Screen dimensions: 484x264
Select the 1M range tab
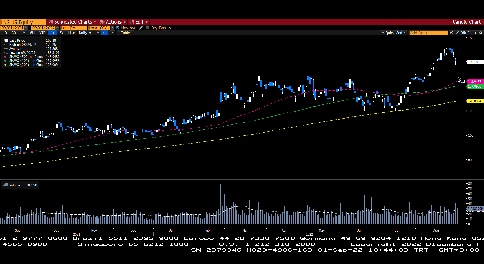point(23,33)
